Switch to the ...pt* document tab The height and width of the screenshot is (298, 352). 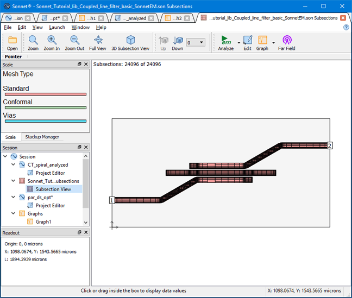tap(54, 18)
